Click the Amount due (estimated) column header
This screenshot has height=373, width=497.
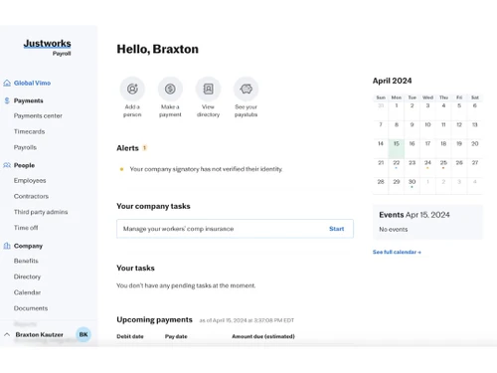pyautogui.click(x=263, y=336)
